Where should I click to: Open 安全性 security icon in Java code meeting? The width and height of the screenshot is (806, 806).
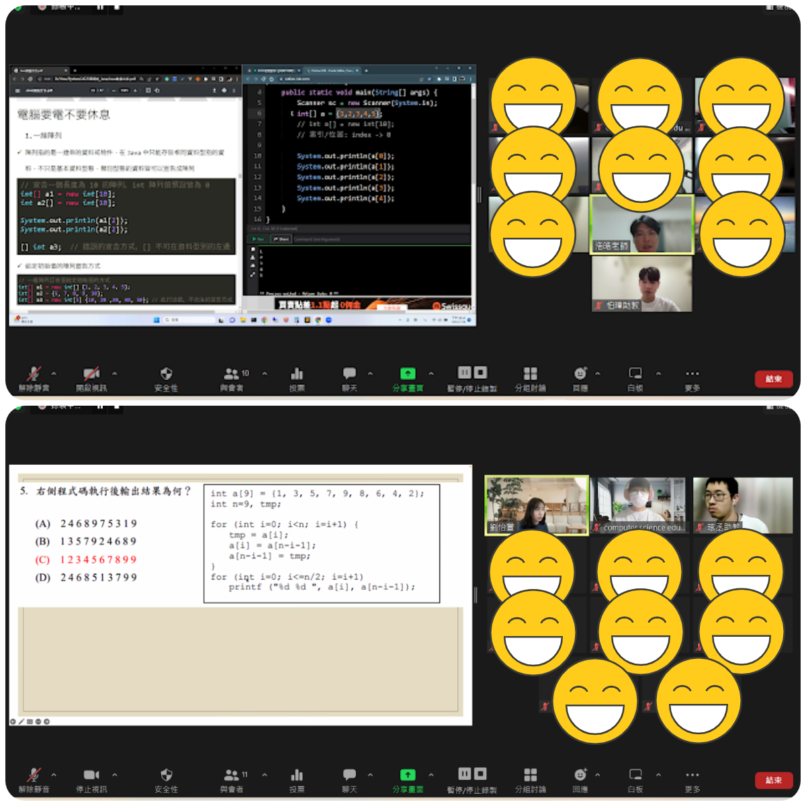[x=166, y=374]
